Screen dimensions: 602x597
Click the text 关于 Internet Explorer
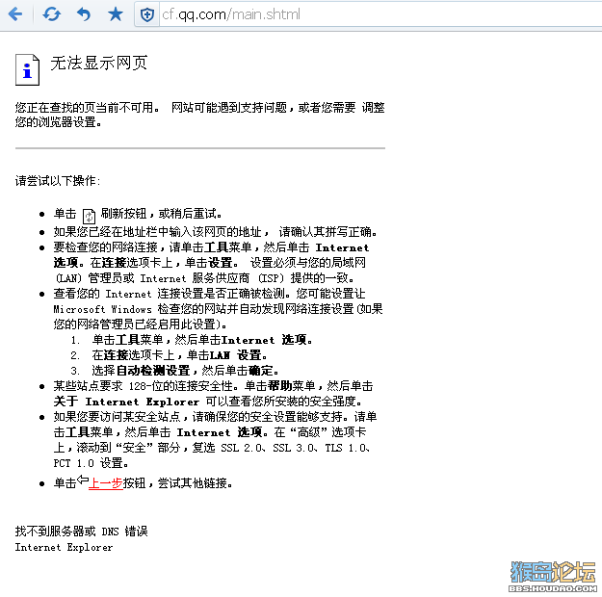coord(126,402)
